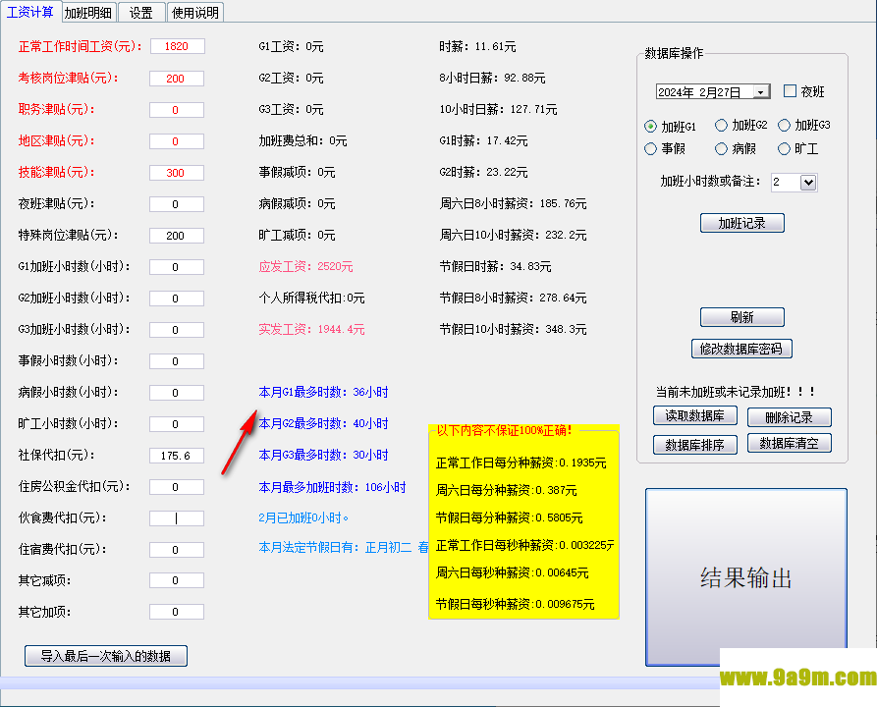Focus the 社保代扣 input field
This screenshot has width=877, height=707.
coord(176,456)
